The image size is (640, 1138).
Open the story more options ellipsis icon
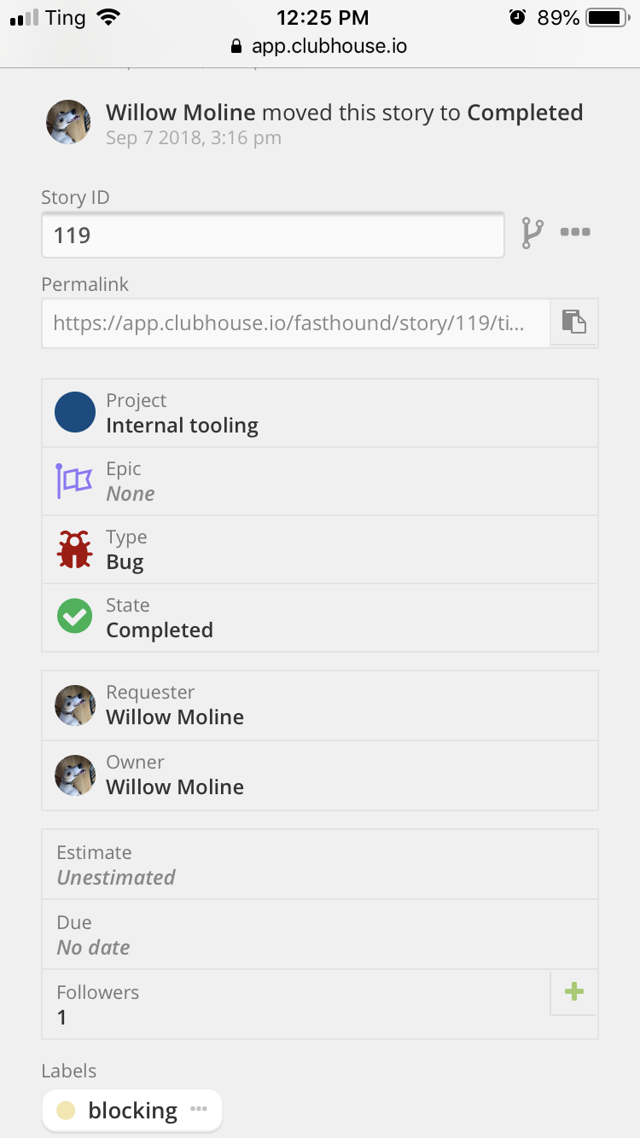(575, 231)
